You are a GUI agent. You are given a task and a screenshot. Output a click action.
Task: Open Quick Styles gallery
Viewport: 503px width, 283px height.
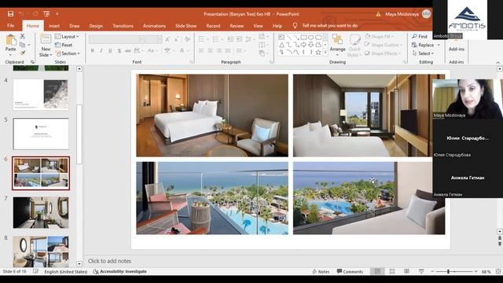pos(354,46)
